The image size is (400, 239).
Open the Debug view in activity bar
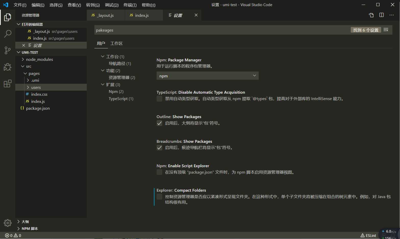click(8, 67)
